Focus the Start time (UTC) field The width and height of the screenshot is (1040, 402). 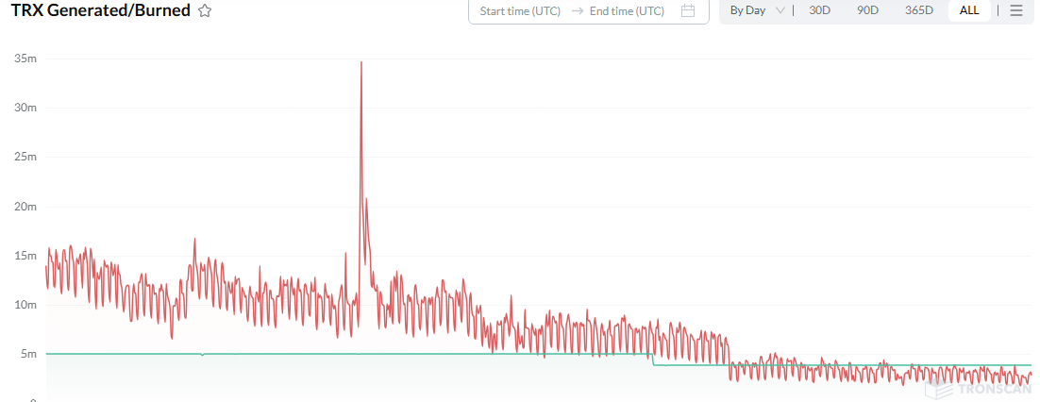pos(520,10)
